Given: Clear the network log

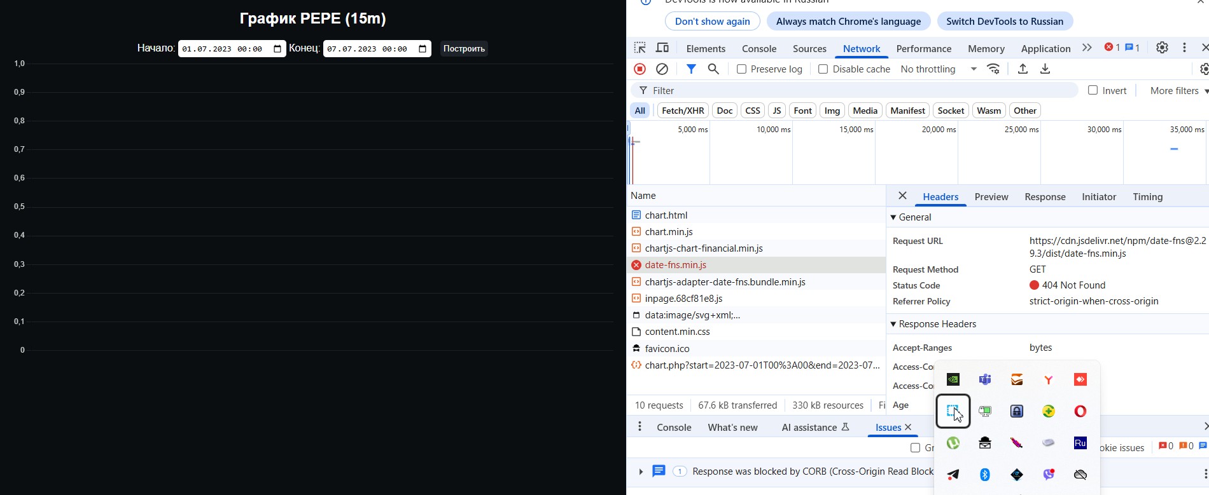Looking at the screenshot, I should (662, 69).
